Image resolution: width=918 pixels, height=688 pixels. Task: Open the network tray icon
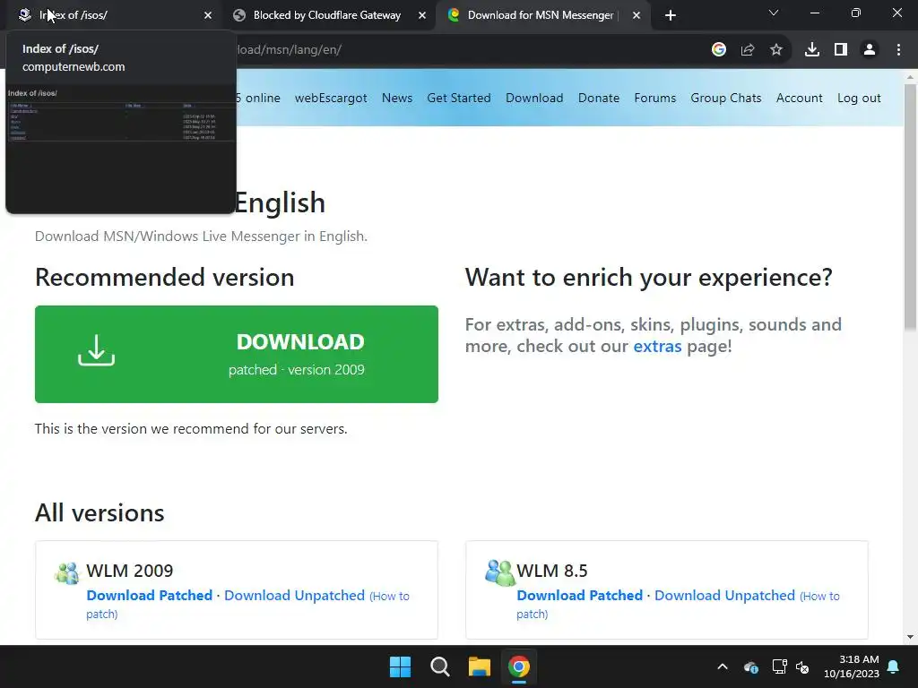coord(779,666)
